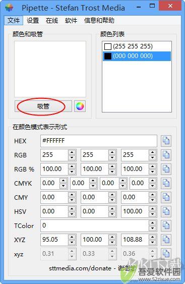Increase the XYZ X value 95.05

coord(72,237)
